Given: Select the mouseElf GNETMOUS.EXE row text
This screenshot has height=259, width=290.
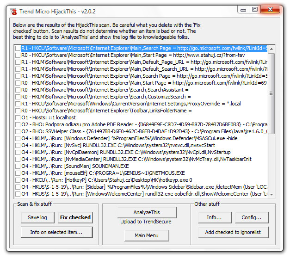Looking at the screenshot, I should pyautogui.click(x=103, y=173).
